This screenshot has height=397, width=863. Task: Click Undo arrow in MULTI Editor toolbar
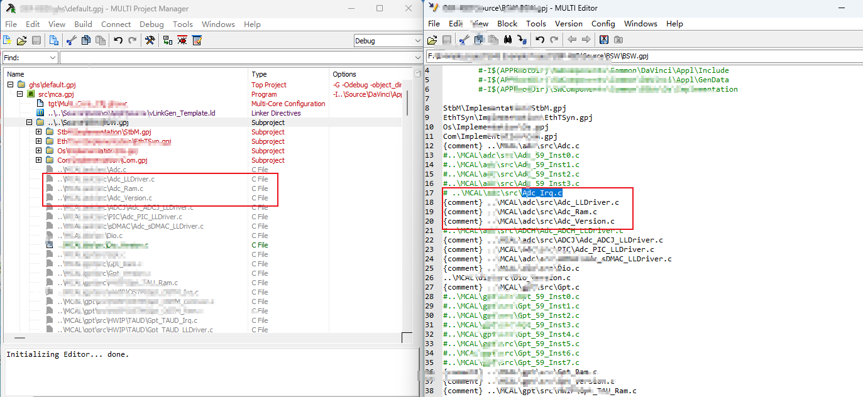pos(539,40)
